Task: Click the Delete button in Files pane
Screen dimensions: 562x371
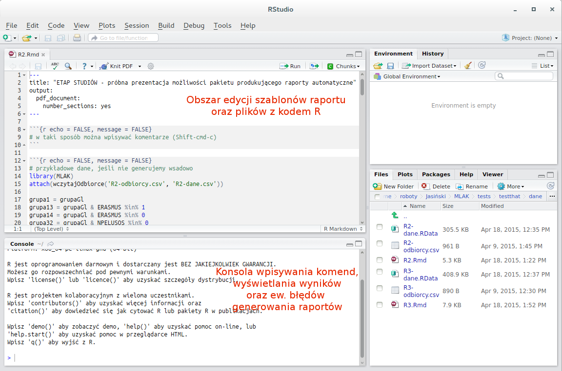Action: (436, 186)
